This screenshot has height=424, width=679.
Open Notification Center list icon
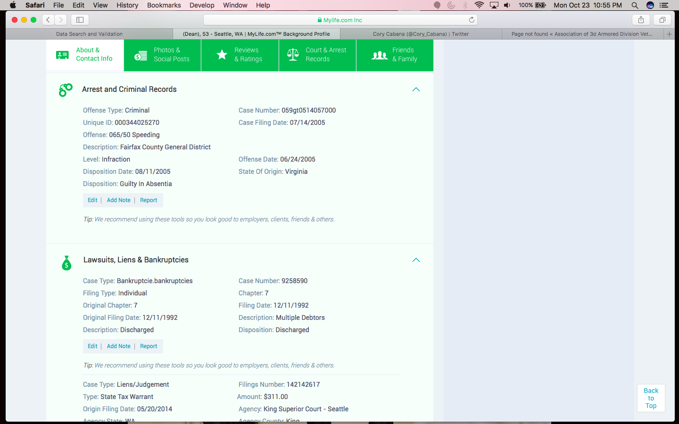[x=664, y=5]
